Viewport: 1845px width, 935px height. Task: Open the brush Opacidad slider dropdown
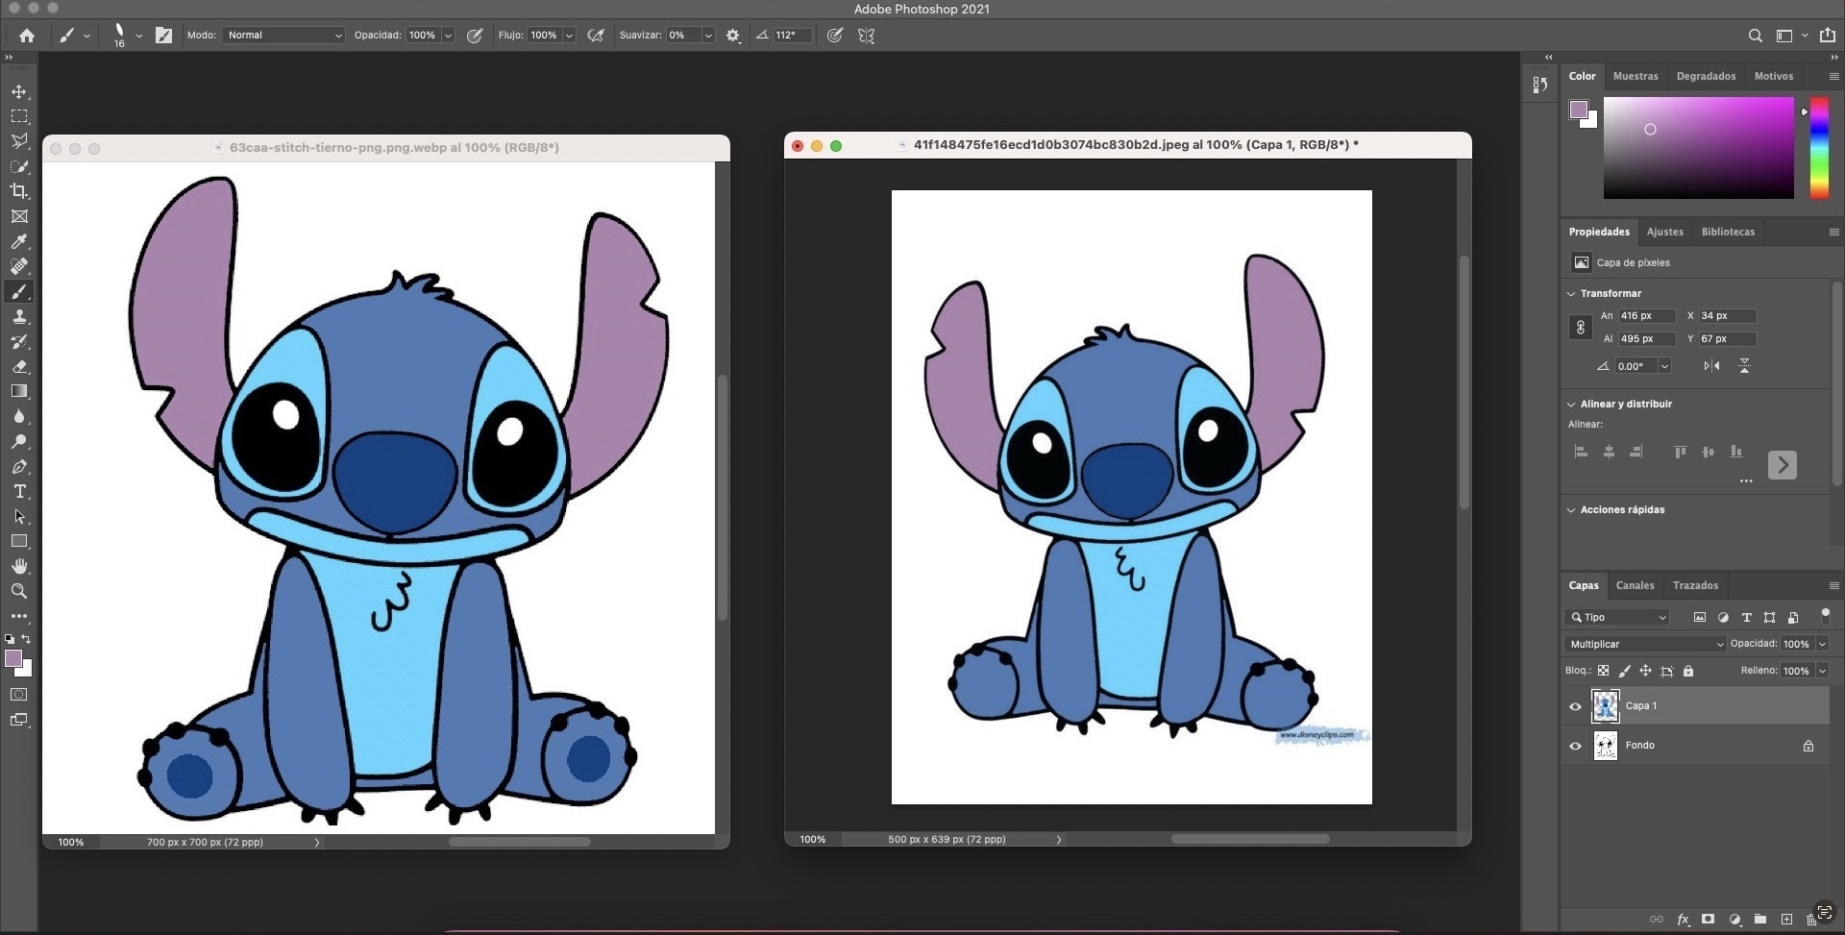448,36
